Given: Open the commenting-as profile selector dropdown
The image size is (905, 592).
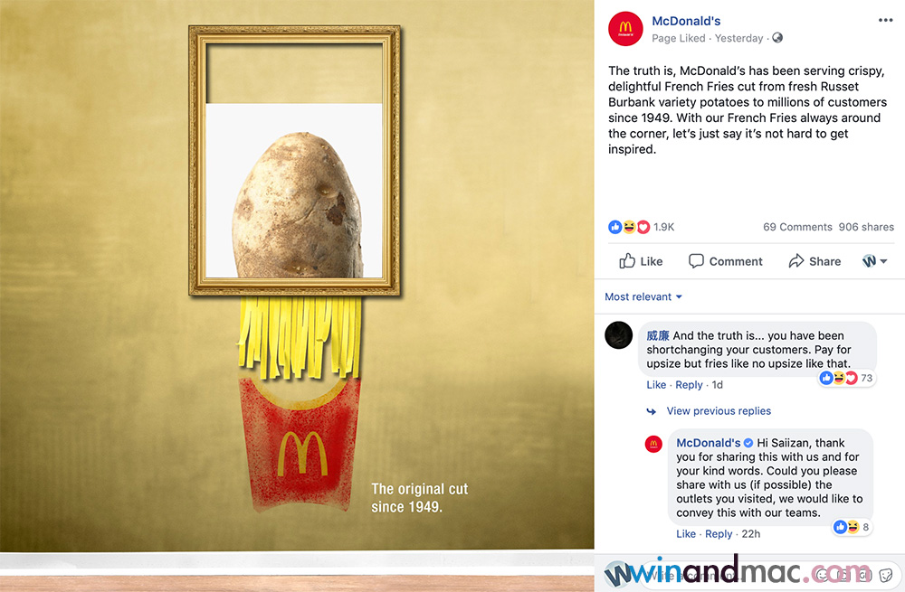Looking at the screenshot, I should click(874, 261).
